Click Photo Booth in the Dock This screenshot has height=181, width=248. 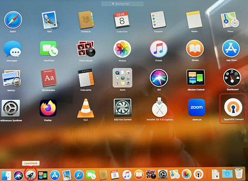tap(151, 174)
